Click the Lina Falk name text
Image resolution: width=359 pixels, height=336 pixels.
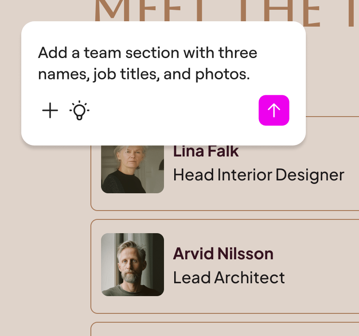point(206,152)
